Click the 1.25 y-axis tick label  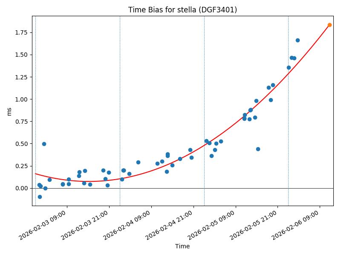(x=22, y=77)
